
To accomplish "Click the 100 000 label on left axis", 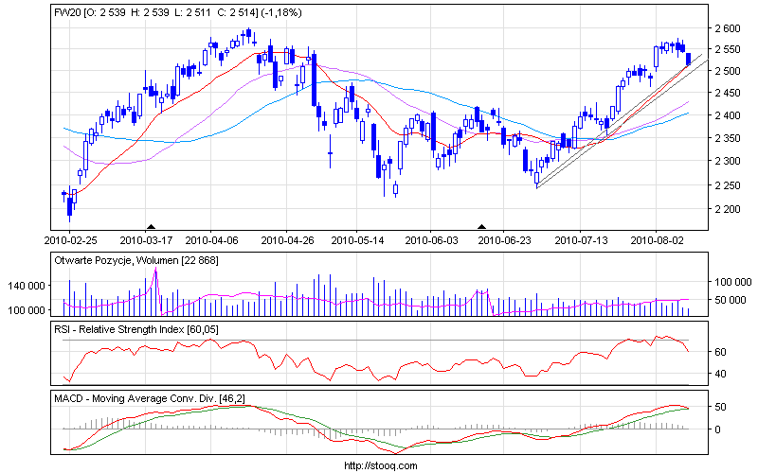I will pos(27,310).
